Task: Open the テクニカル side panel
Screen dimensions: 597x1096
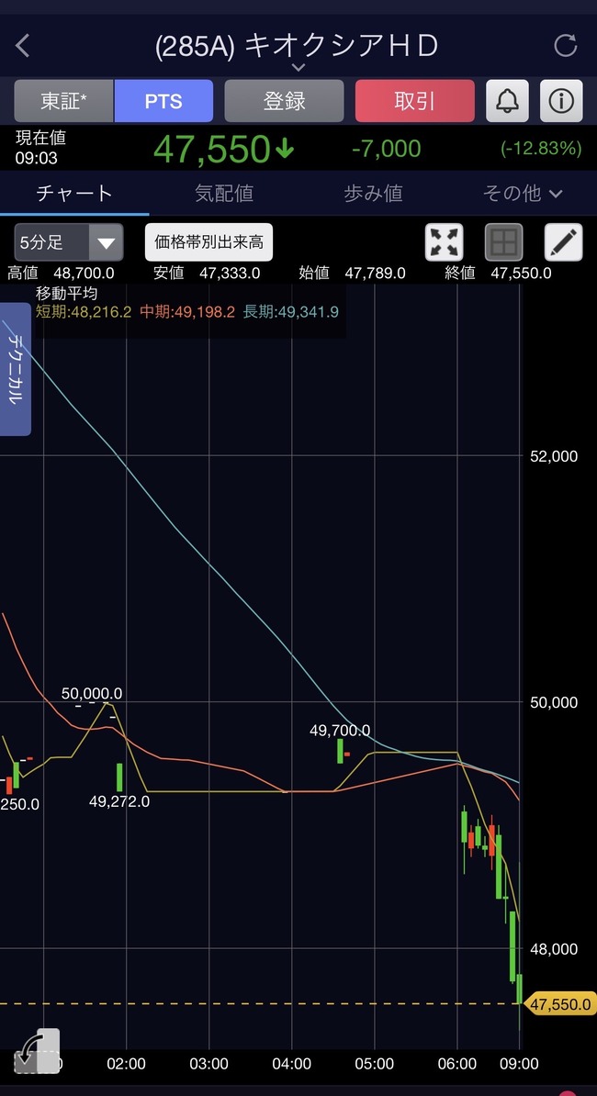Action: pos(16,369)
